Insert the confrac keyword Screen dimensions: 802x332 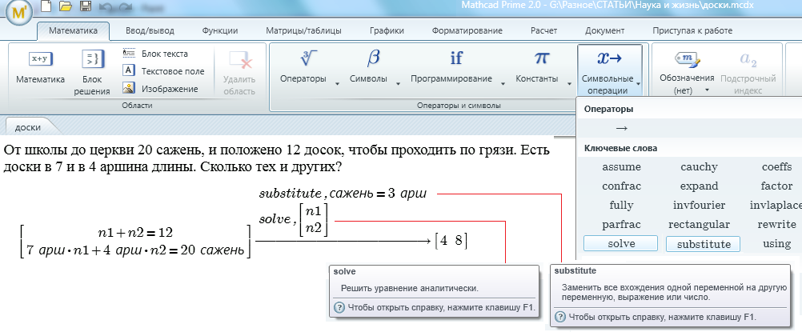pyautogui.click(x=621, y=186)
